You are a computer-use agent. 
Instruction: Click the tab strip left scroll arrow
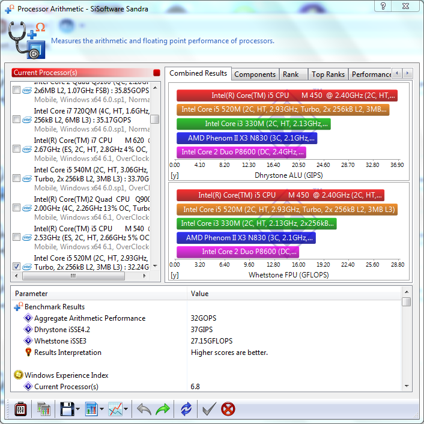pos(397,73)
